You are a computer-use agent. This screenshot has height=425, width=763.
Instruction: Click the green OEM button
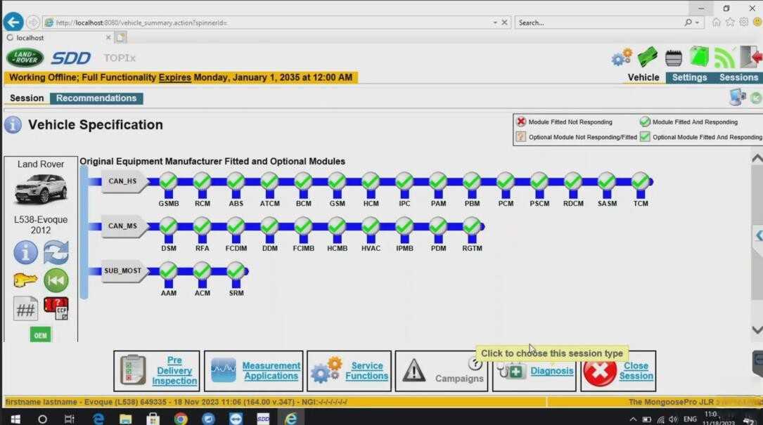pos(40,335)
